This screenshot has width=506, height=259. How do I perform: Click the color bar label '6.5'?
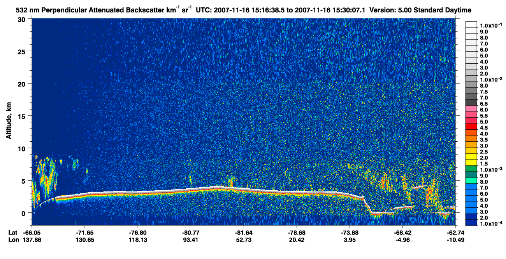pyautogui.click(x=484, y=104)
